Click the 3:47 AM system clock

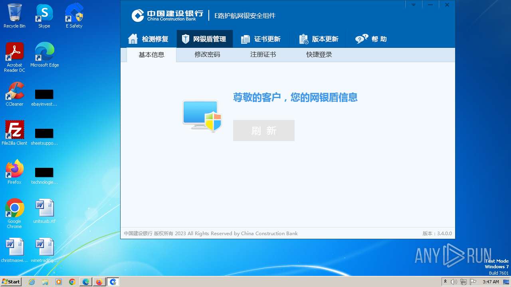click(491, 282)
